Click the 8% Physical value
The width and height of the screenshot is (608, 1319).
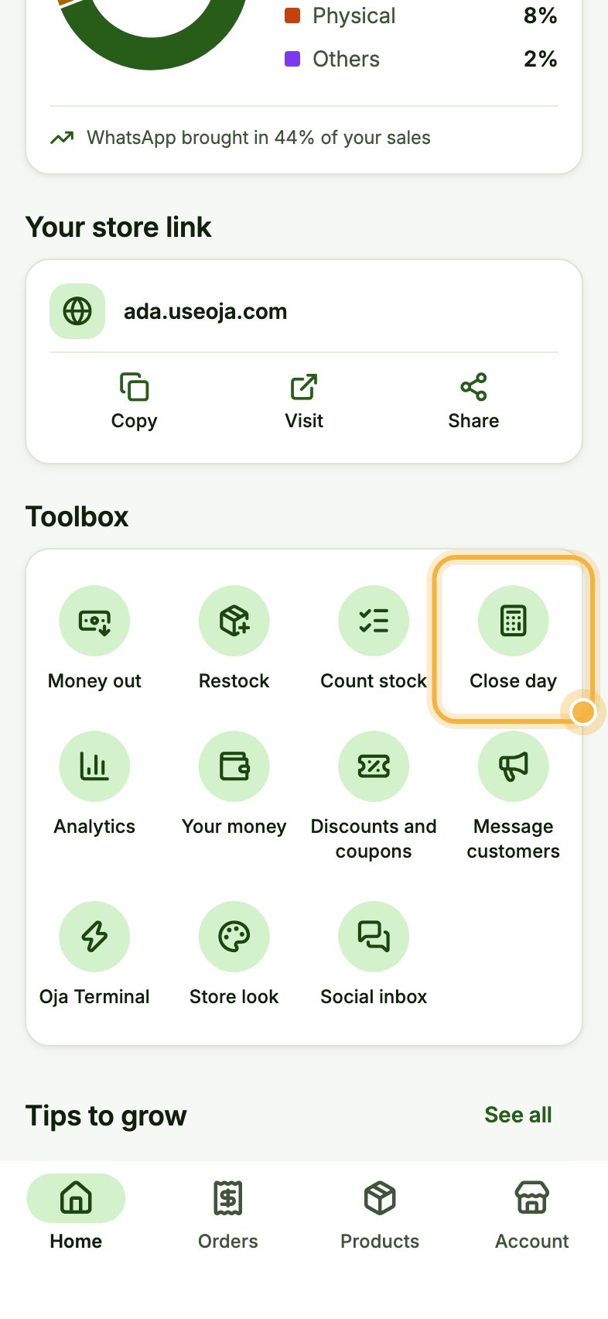click(541, 15)
